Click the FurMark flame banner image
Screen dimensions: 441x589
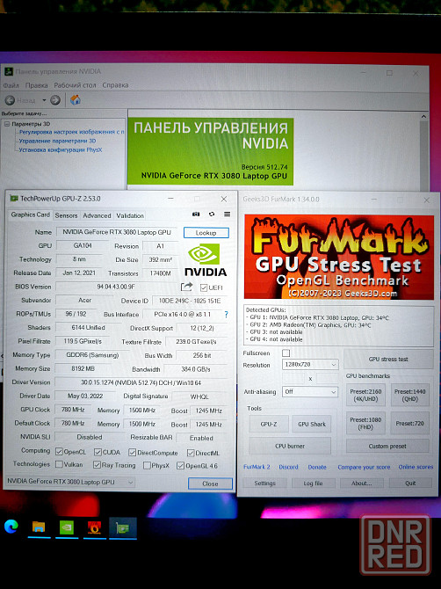pos(338,257)
